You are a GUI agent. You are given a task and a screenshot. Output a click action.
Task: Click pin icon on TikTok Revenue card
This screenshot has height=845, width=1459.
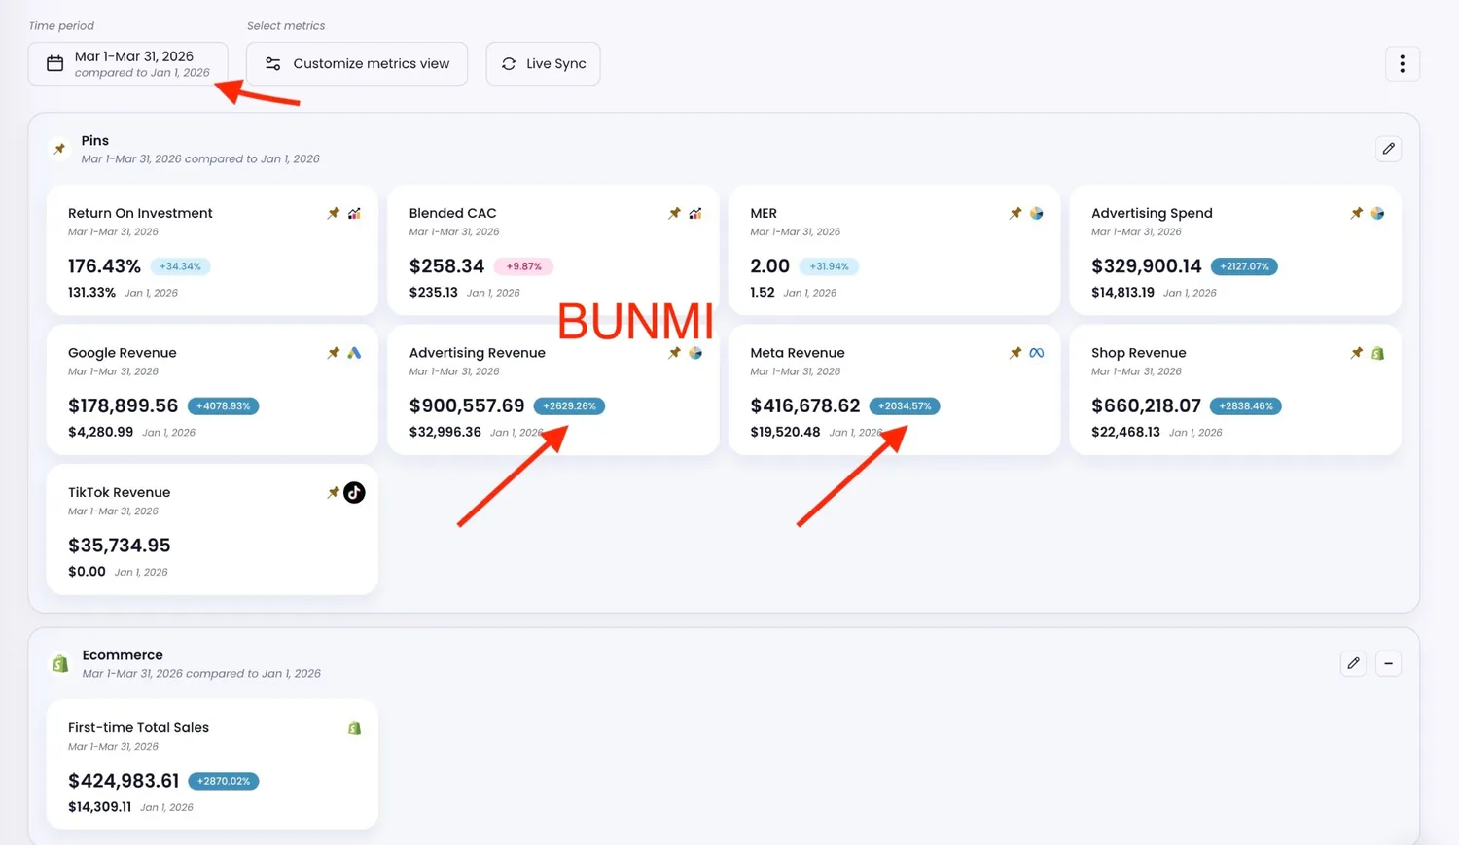334,493
